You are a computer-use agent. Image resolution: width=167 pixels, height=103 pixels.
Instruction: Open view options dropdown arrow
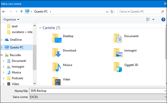(x=153, y=20)
